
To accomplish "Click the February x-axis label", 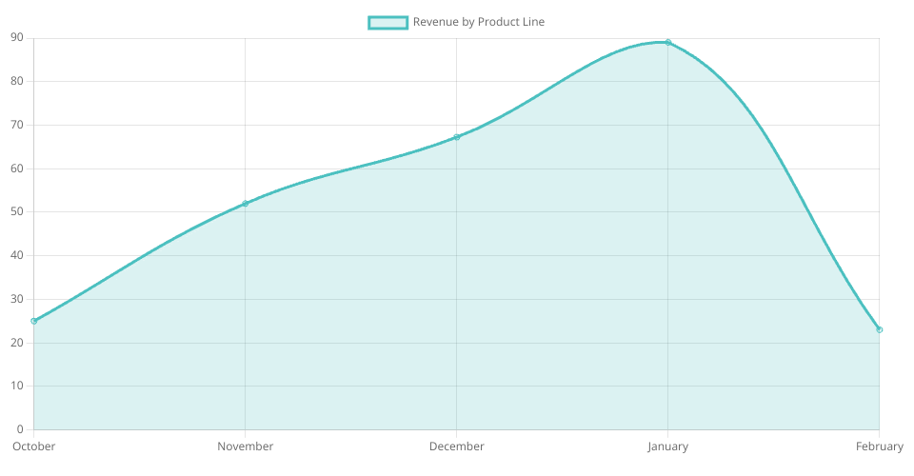I will click(x=879, y=446).
